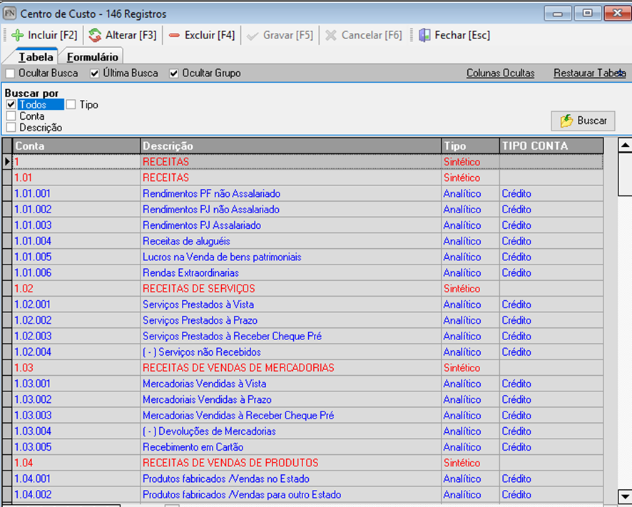Click the Cancelar X icon
Screen dimensions: 632x507
[332, 35]
